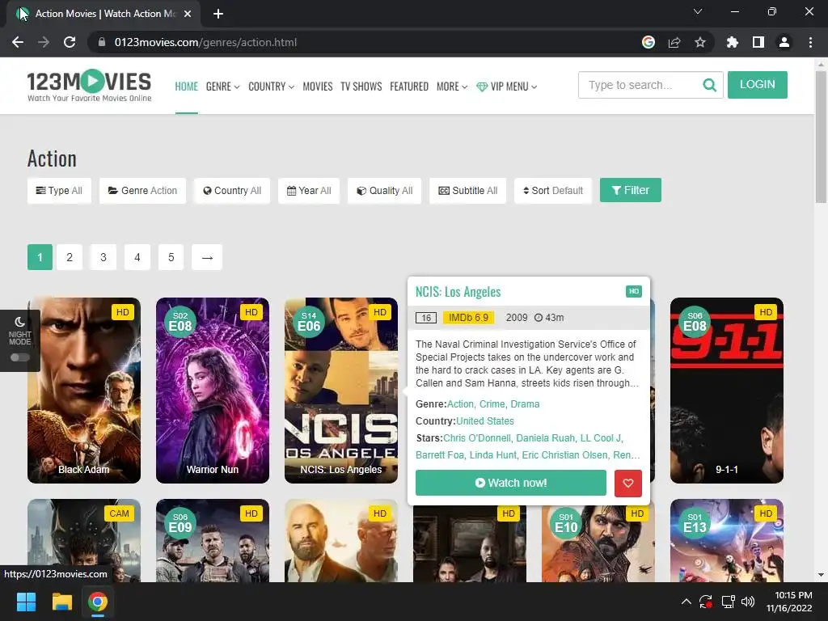Open the Genre Action filter dropdown
Image resolution: width=828 pixels, height=621 pixels.
(142, 191)
